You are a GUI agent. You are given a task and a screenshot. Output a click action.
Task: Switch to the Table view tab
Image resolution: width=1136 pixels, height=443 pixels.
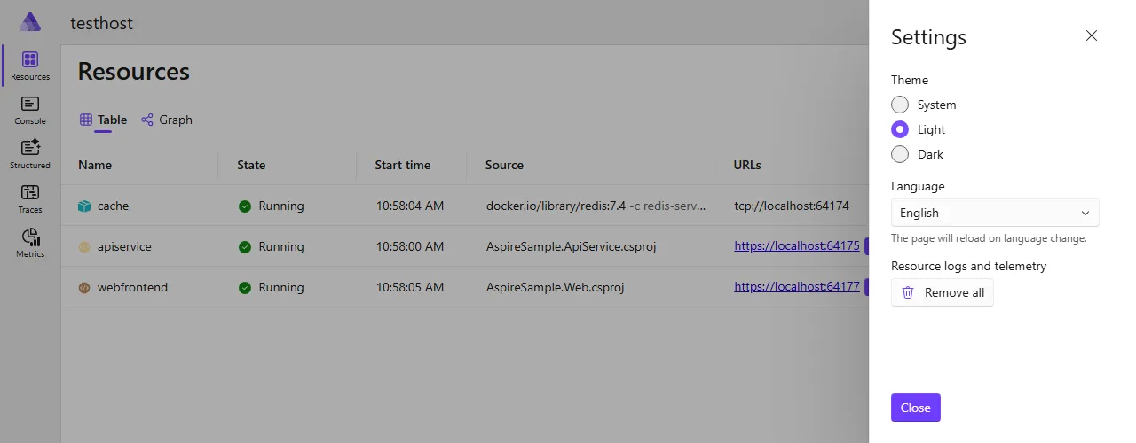[103, 120]
